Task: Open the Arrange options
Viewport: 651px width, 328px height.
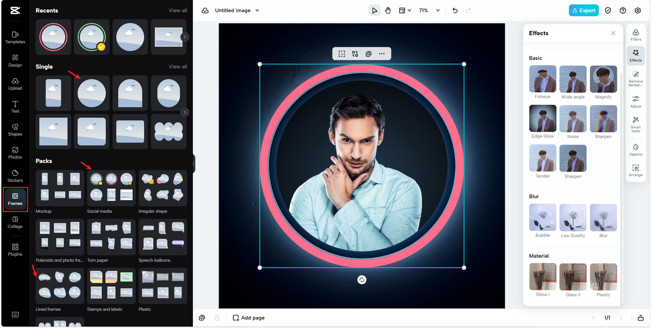Action: (x=636, y=170)
